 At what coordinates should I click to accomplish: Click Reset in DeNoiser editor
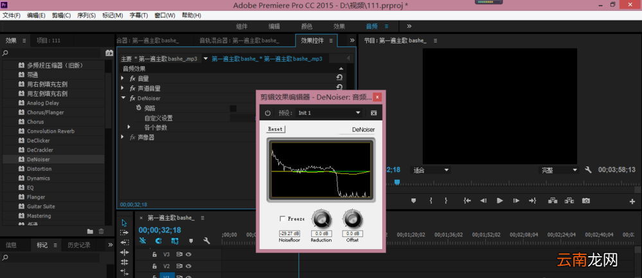[x=276, y=129]
